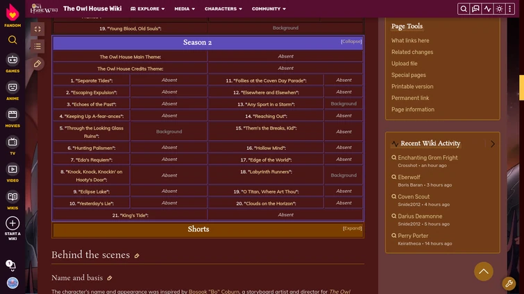
Task: Edit the Behind the scenes section pencil
Action: (137, 256)
